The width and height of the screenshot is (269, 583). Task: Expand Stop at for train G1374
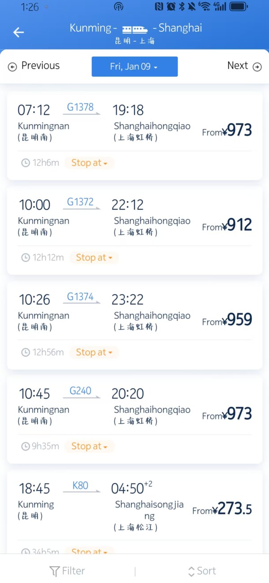94,352
